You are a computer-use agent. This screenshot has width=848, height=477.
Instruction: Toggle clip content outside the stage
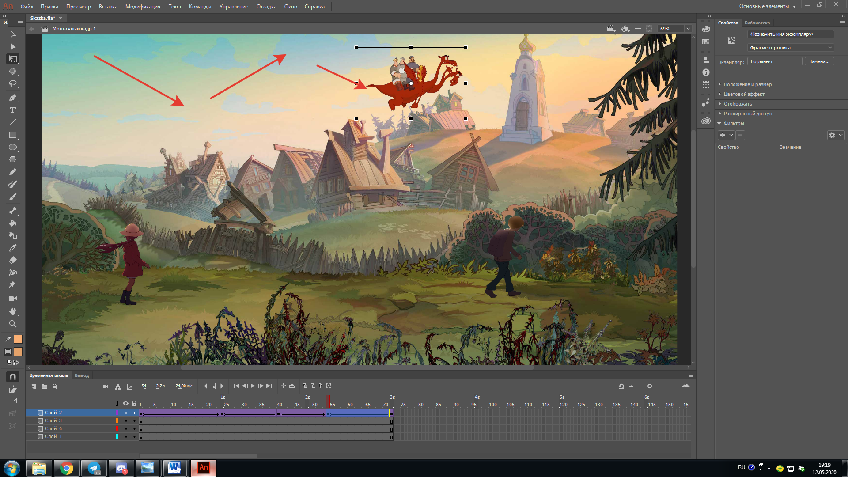[x=649, y=29]
